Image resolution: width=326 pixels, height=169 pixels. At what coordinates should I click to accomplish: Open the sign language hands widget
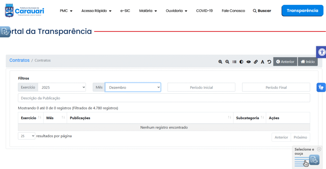click(321, 87)
